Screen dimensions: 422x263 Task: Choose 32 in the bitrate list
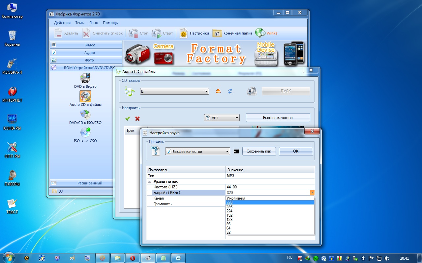pos(270,232)
